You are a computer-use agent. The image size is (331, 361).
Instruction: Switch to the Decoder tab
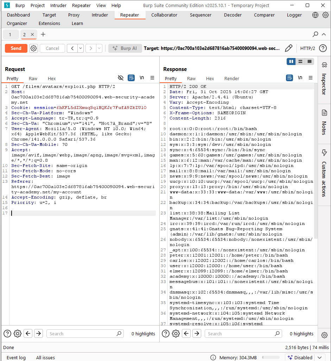point(233,15)
